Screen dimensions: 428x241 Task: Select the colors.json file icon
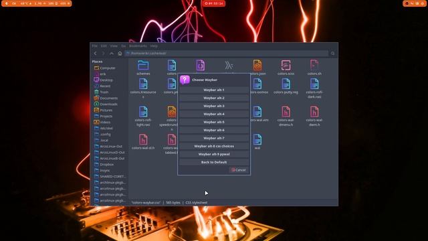point(257,66)
